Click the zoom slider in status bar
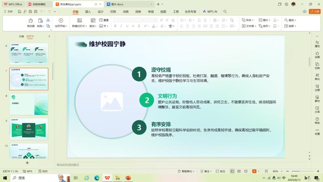Screen dimensions: 323x182 tap(300, 171)
